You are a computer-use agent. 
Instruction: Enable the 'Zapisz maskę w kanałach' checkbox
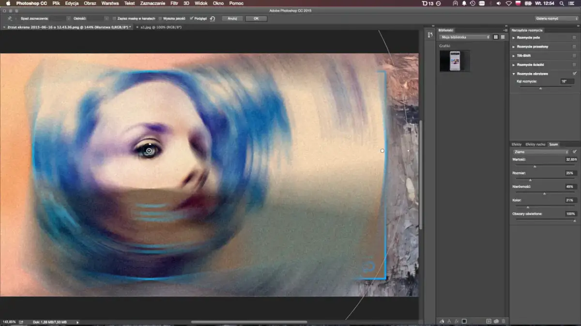tap(114, 18)
